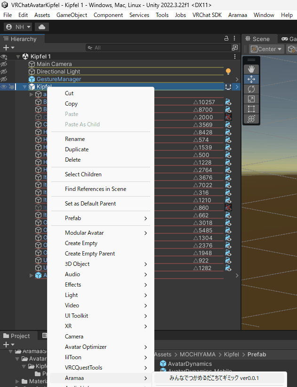Click the cloud services icon

point(41,27)
